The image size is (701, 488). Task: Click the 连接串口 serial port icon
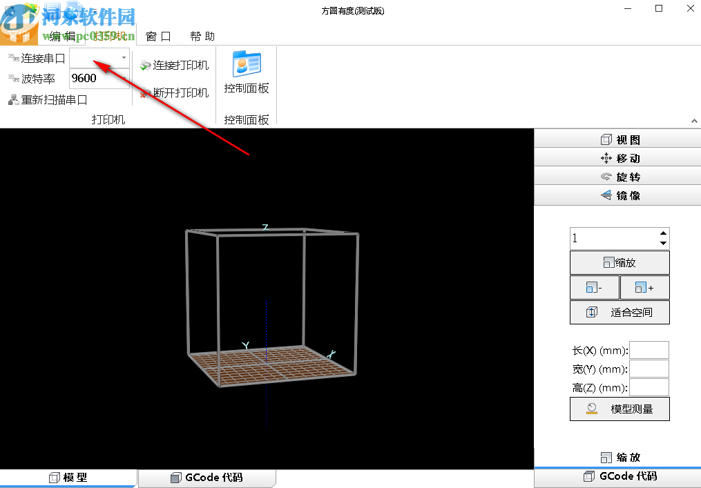coord(13,58)
